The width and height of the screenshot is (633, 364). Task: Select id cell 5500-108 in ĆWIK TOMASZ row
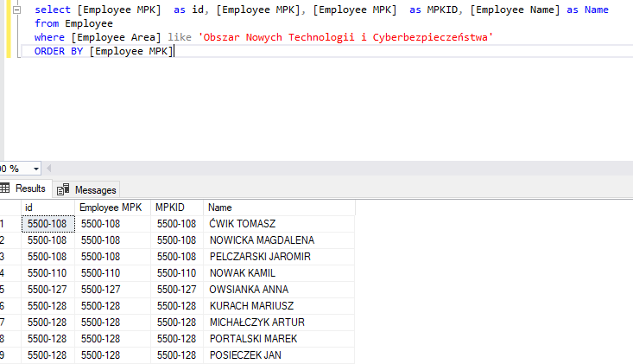click(48, 224)
